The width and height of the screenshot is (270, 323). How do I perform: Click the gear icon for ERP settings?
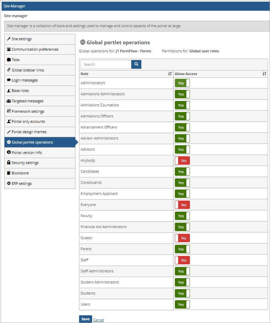point(9,183)
